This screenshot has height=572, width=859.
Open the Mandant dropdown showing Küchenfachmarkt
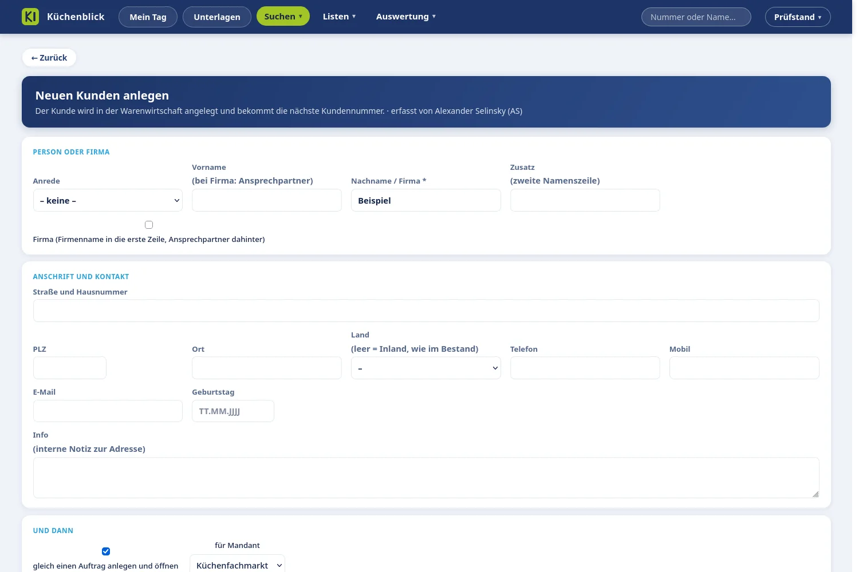point(237,565)
